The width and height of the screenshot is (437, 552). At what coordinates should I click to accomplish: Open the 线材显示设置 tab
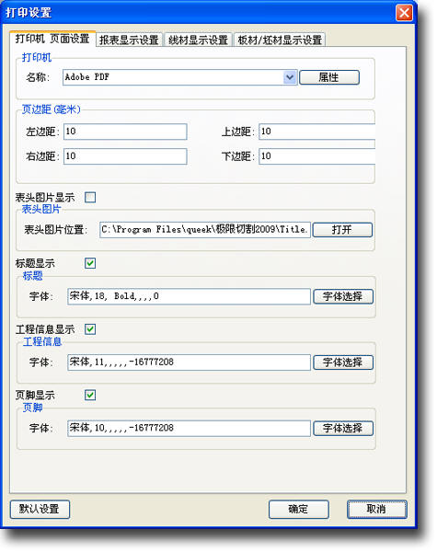point(198,40)
